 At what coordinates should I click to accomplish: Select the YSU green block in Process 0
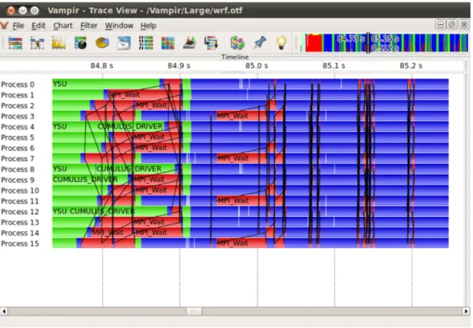[x=106, y=84]
